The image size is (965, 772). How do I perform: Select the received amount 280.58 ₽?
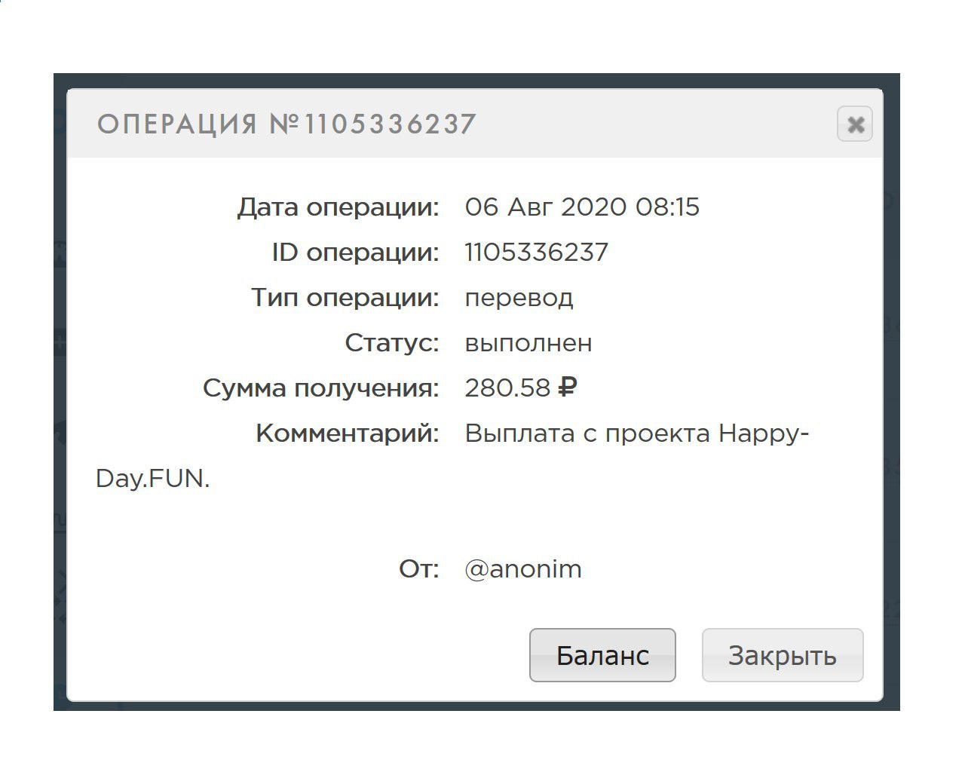(x=521, y=388)
